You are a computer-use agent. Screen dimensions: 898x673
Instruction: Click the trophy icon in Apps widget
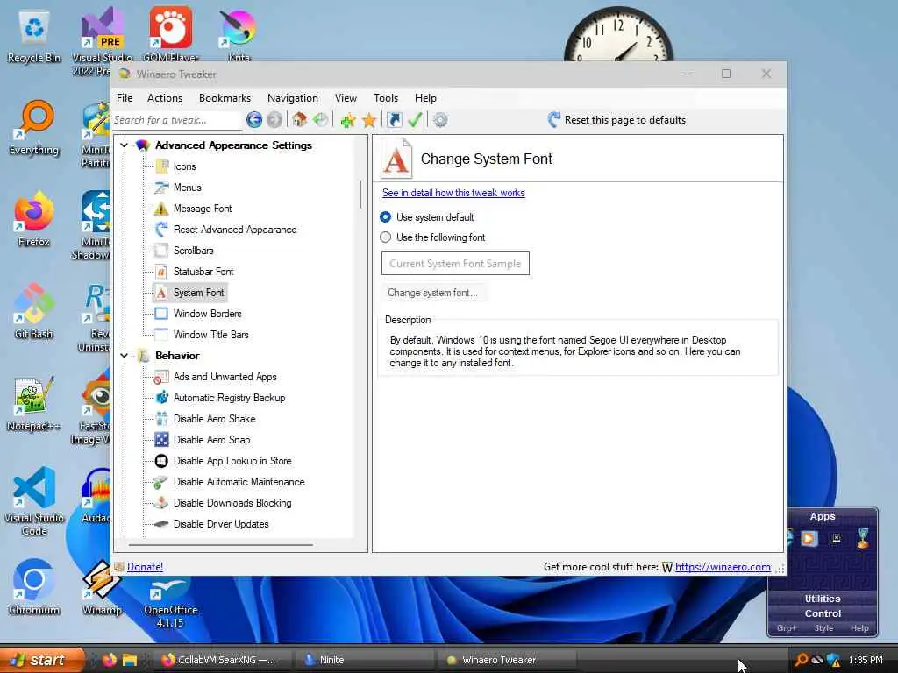click(x=863, y=539)
